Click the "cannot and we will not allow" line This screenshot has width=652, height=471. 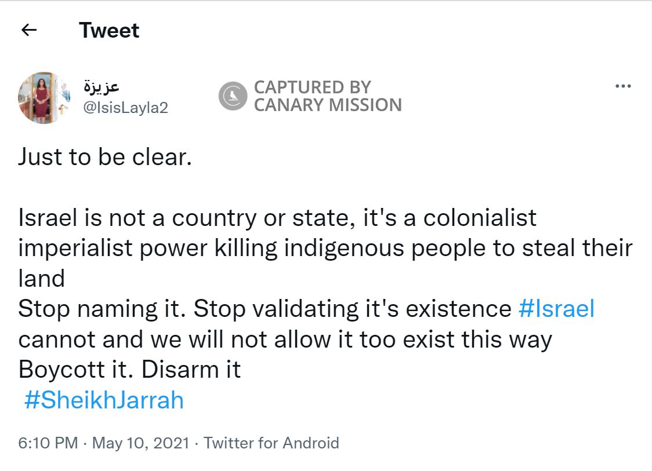coord(284,339)
